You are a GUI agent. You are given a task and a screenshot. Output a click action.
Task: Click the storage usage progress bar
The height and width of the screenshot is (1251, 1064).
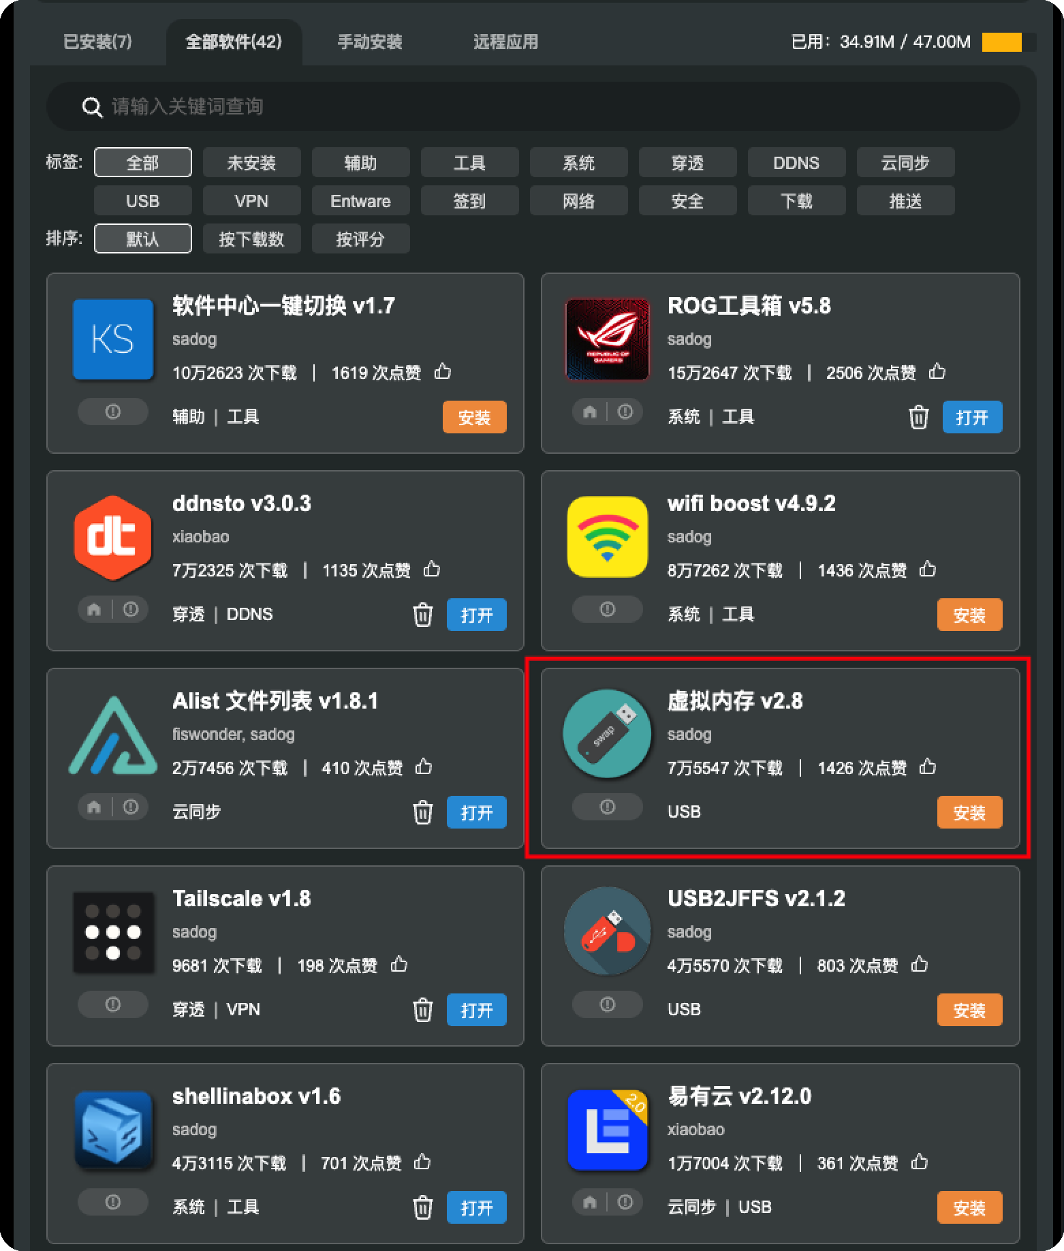(1010, 42)
